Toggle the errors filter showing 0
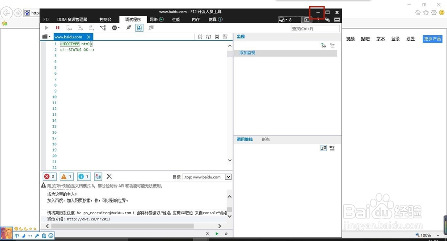The height and width of the screenshot is (241, 447). click(x=50, y=177)
